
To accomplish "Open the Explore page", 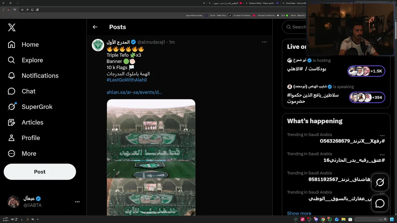I will pyautogui.click(x=25, y=60).
